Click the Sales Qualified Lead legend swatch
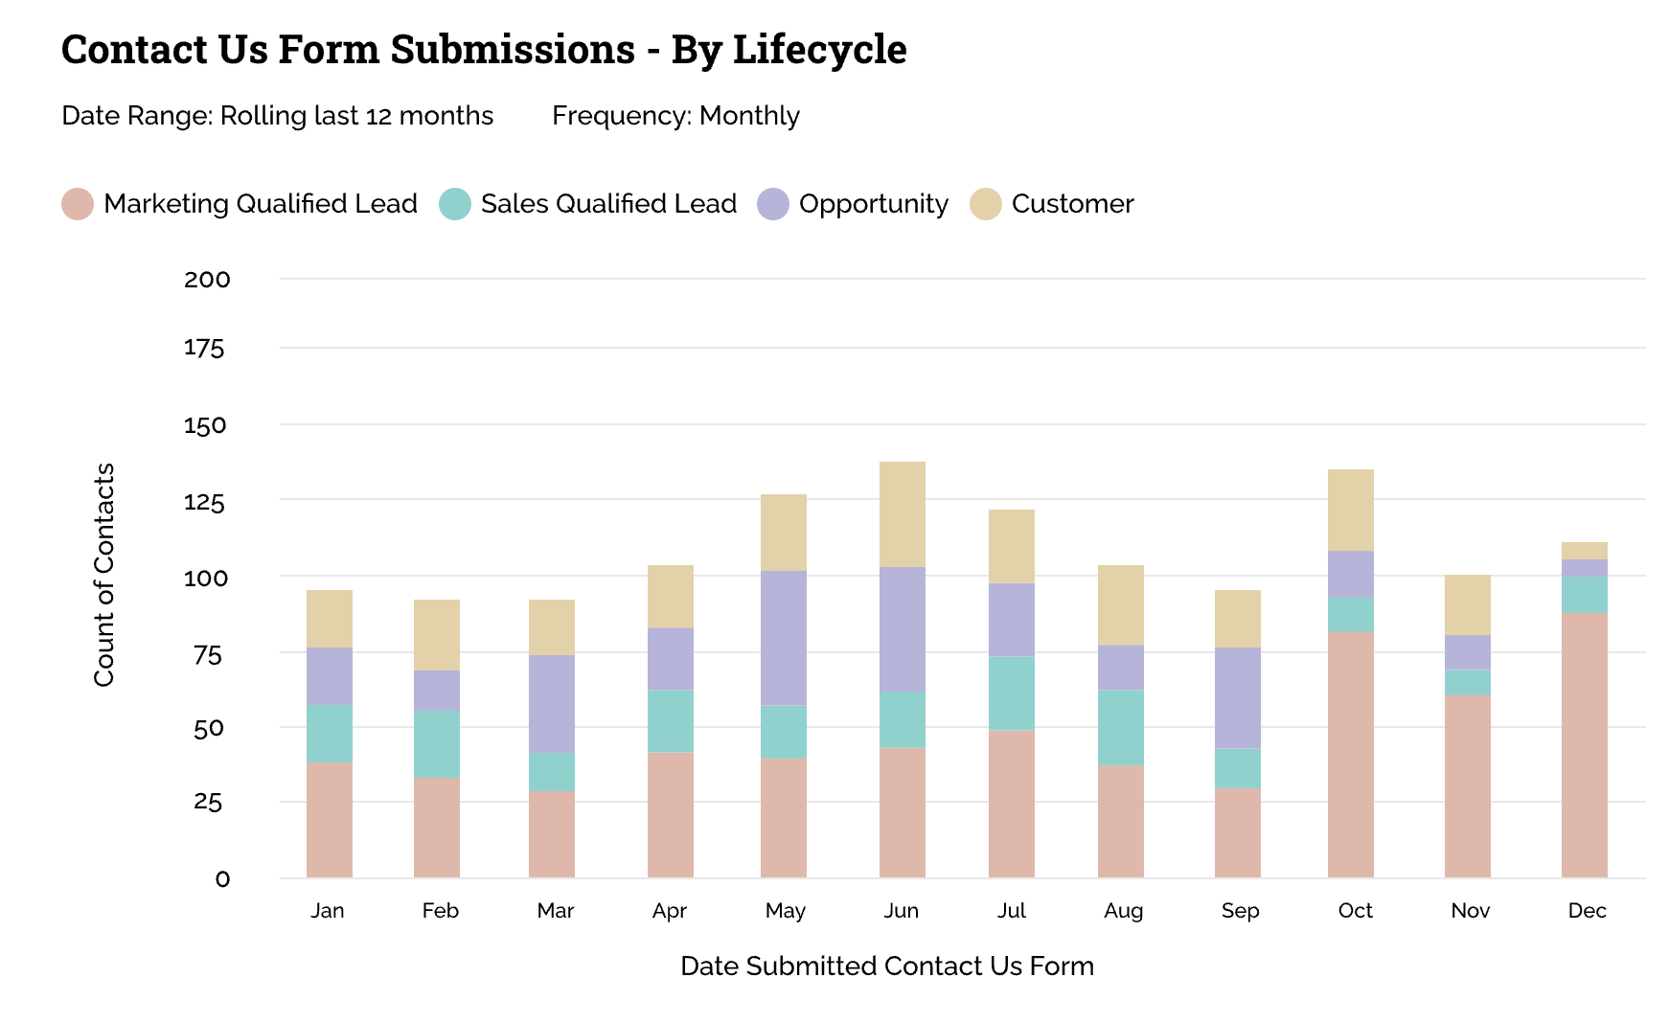The image size is (1669, 1023). (455, 204)
